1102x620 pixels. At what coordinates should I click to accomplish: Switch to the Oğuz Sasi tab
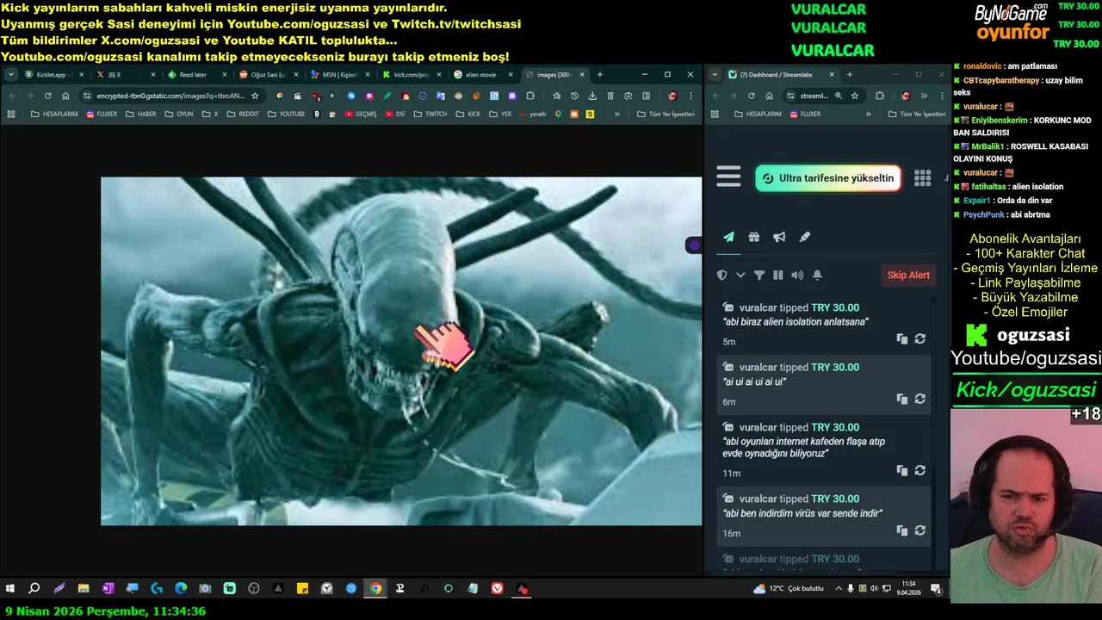click(x=268, y=75)
